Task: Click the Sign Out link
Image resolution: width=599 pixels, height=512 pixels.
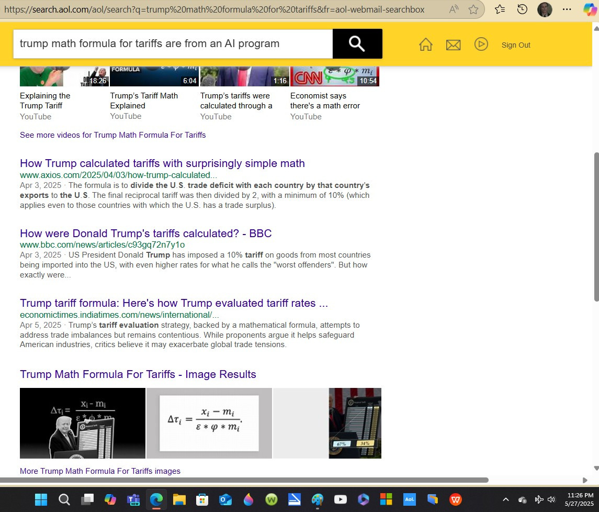Action: click(x=516, y=45)
